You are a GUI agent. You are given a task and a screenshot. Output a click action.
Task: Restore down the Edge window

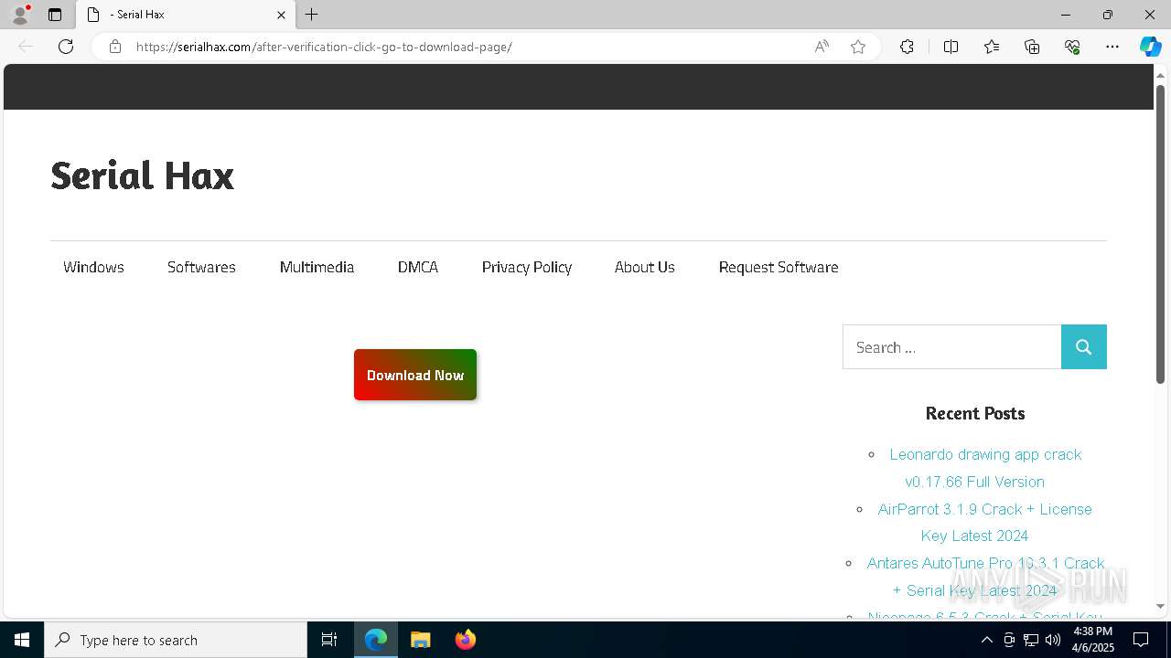coord(1108,15)
